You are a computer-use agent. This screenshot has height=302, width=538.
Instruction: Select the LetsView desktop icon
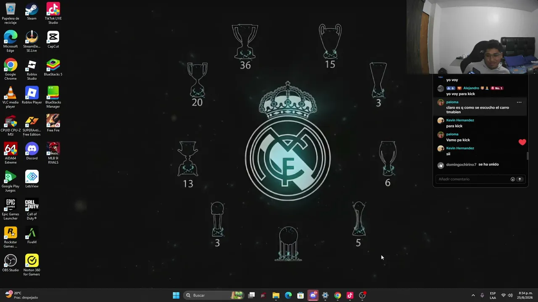32,180
